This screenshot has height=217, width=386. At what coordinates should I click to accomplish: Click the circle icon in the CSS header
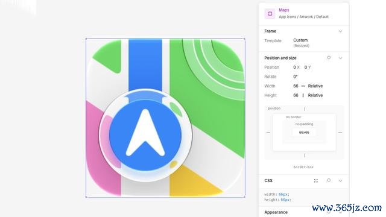[329, 180]
